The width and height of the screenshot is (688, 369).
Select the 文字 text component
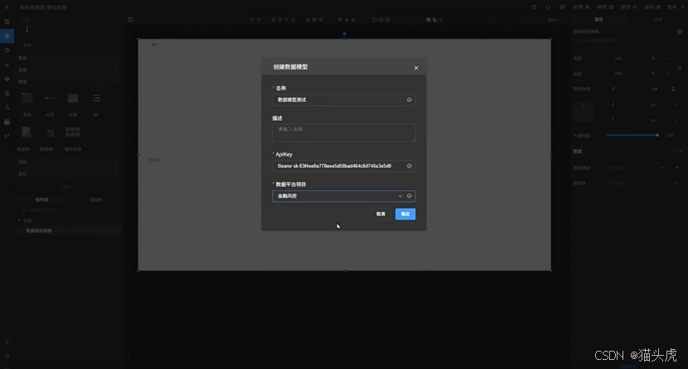(27, 35)
